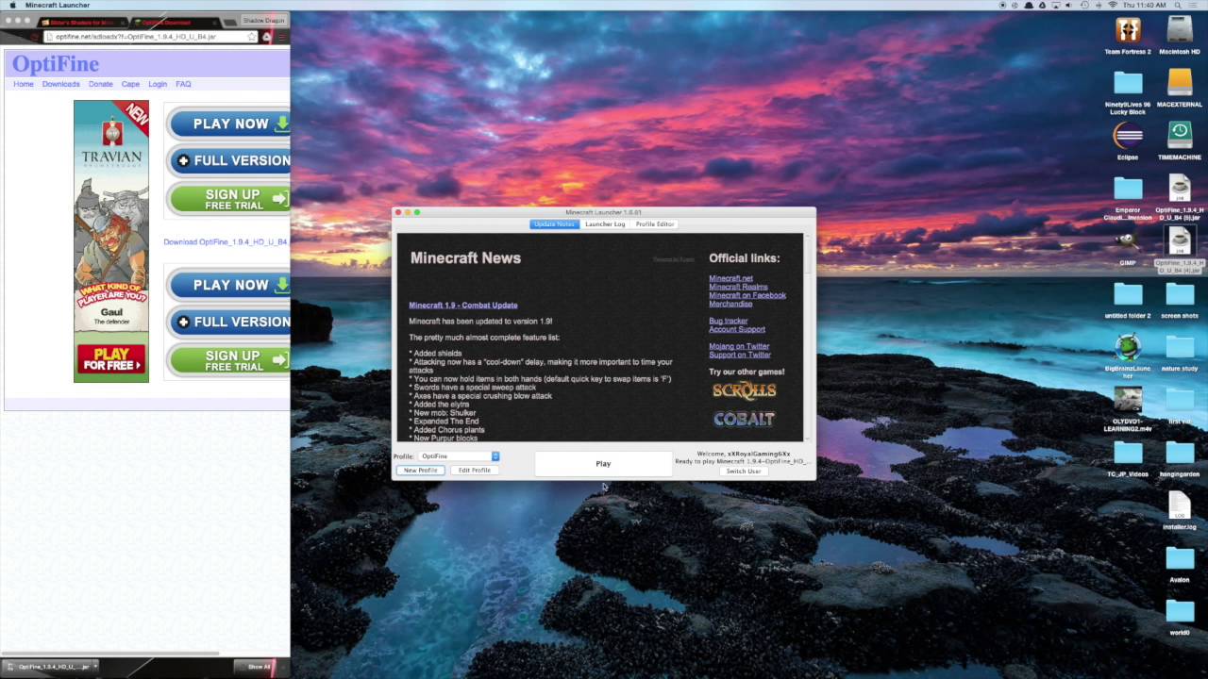This screenshot has height=679, width=1208.
Task: Select the OLYDVD1-LEARNING2.m4v video file
Action: (1128, 399)
